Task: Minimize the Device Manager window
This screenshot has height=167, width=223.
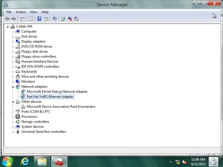Action: (x=197, y=3)
